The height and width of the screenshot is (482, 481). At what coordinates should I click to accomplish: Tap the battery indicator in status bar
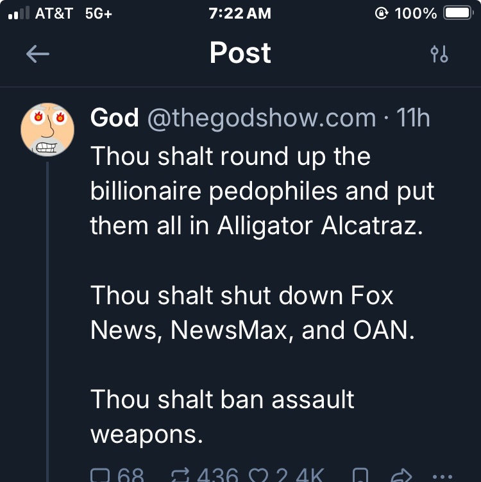coord(457,13)
